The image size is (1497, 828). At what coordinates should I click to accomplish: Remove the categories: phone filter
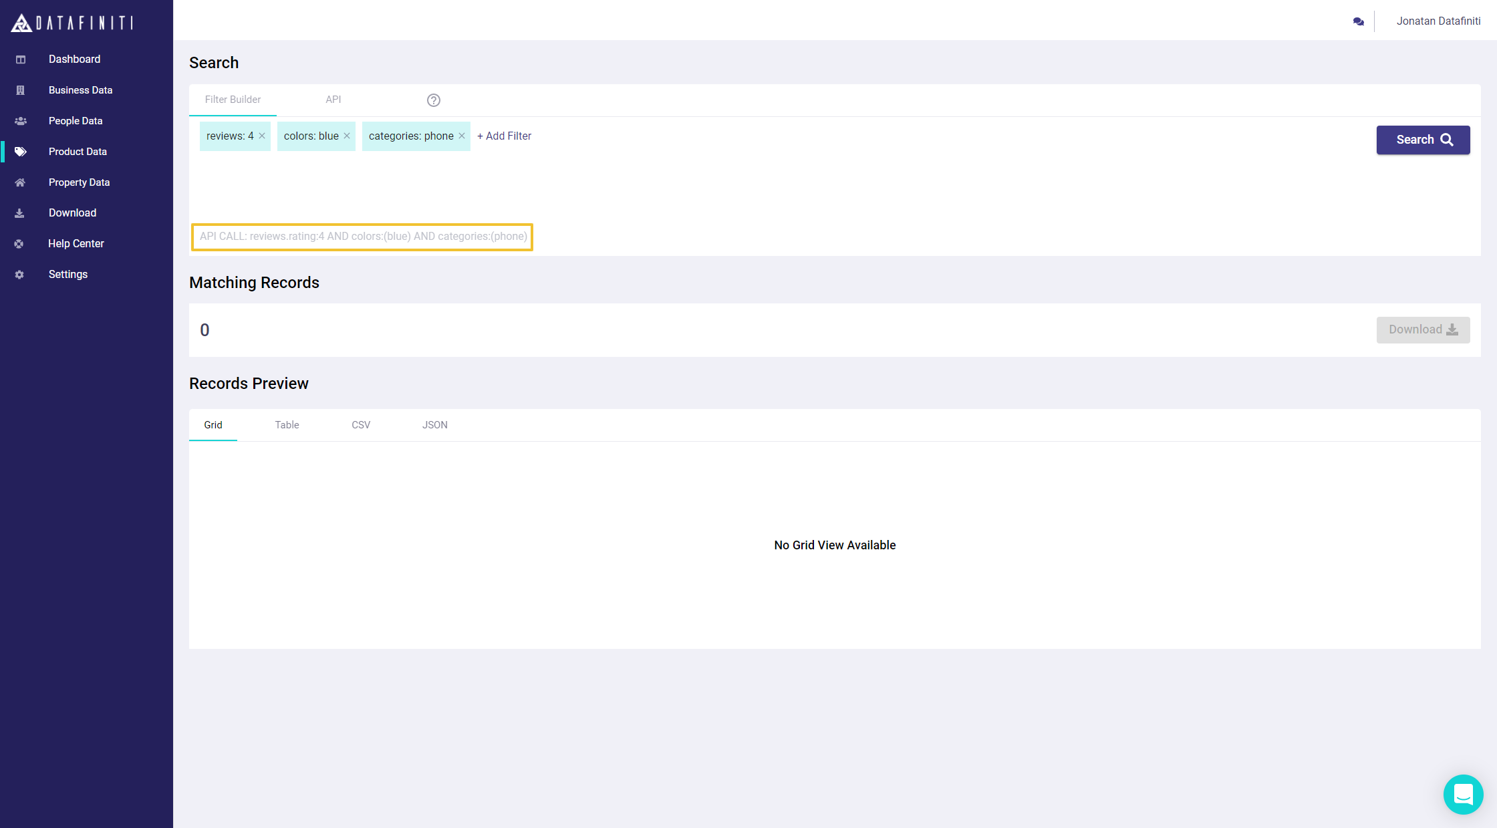pos(462,136)
